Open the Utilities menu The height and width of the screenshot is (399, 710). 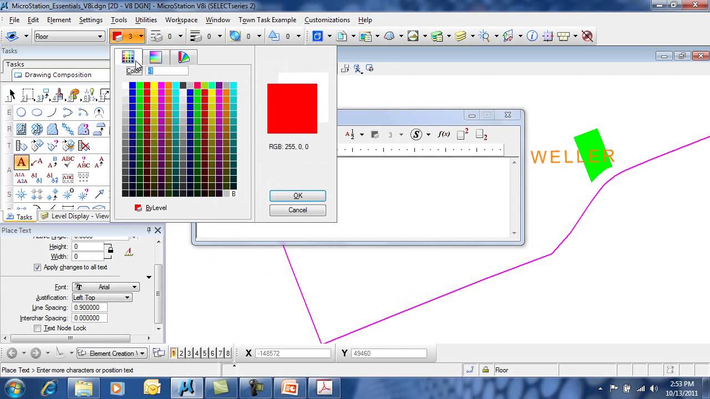(146, 20)
